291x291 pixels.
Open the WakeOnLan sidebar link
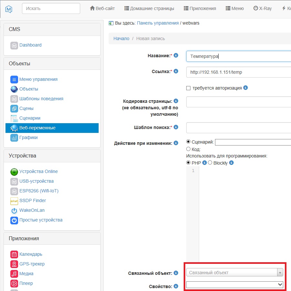click(x=32, y=210)
